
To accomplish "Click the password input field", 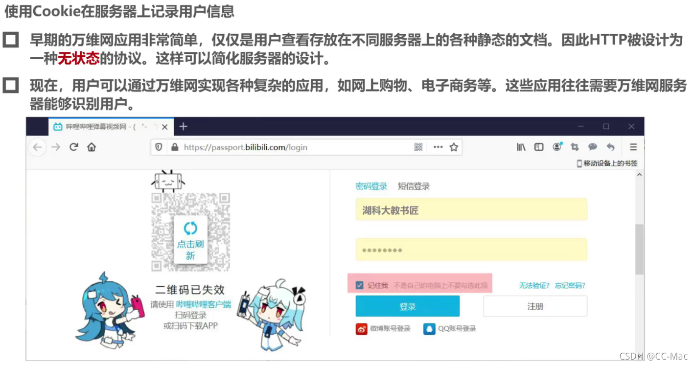I will coord(471,250).
